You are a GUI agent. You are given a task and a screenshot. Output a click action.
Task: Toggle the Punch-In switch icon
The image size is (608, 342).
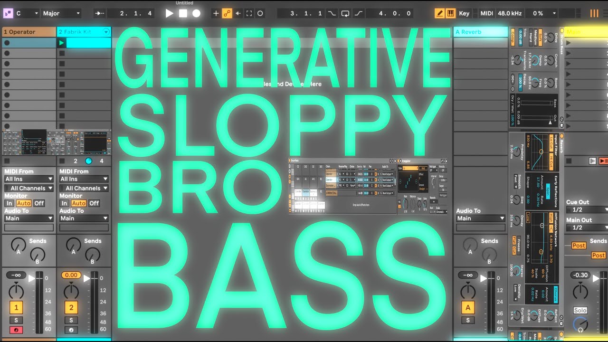point(332,13)
